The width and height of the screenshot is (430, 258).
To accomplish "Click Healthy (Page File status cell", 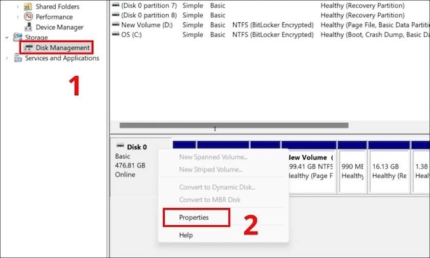I will click(x=375, y=25).
